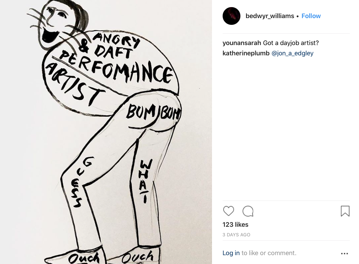Click the 3 DAYS AGO timestamp
This screenshot has width=359, height=264.
coord(236,235)
